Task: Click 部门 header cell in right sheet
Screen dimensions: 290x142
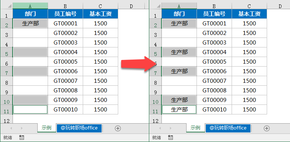Action: [x=179, y=14]
